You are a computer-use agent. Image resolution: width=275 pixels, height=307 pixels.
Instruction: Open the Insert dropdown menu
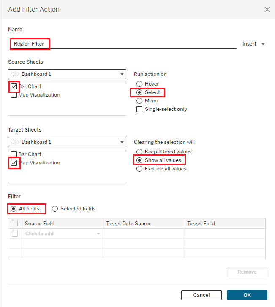coord(253,44)
